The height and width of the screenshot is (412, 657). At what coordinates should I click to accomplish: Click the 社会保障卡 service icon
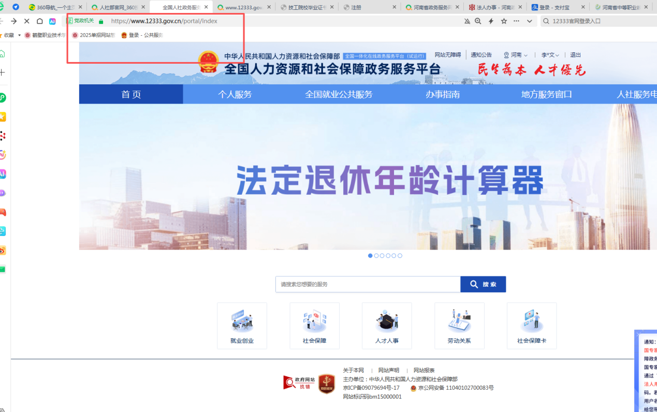click(x=532, y=326)
